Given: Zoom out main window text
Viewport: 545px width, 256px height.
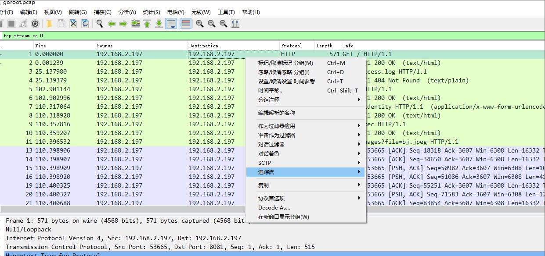Looking at the screenshot, I should [x=212, y=24].
